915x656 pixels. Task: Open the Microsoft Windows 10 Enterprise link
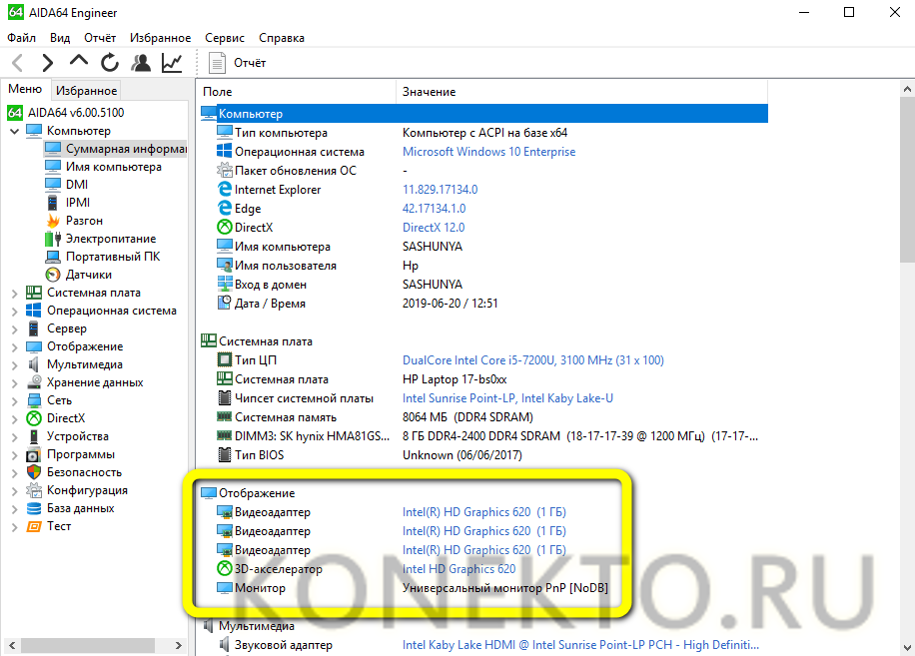(x=488, y=152)
